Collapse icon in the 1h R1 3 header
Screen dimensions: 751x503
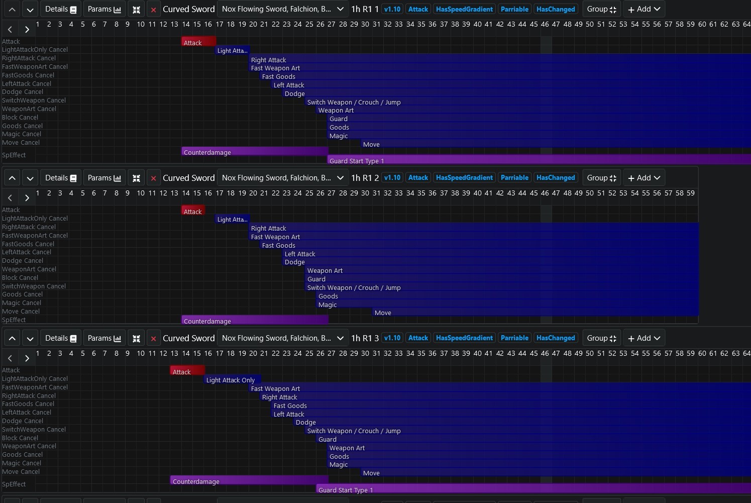pyautogui.click(x=136, y=338)
